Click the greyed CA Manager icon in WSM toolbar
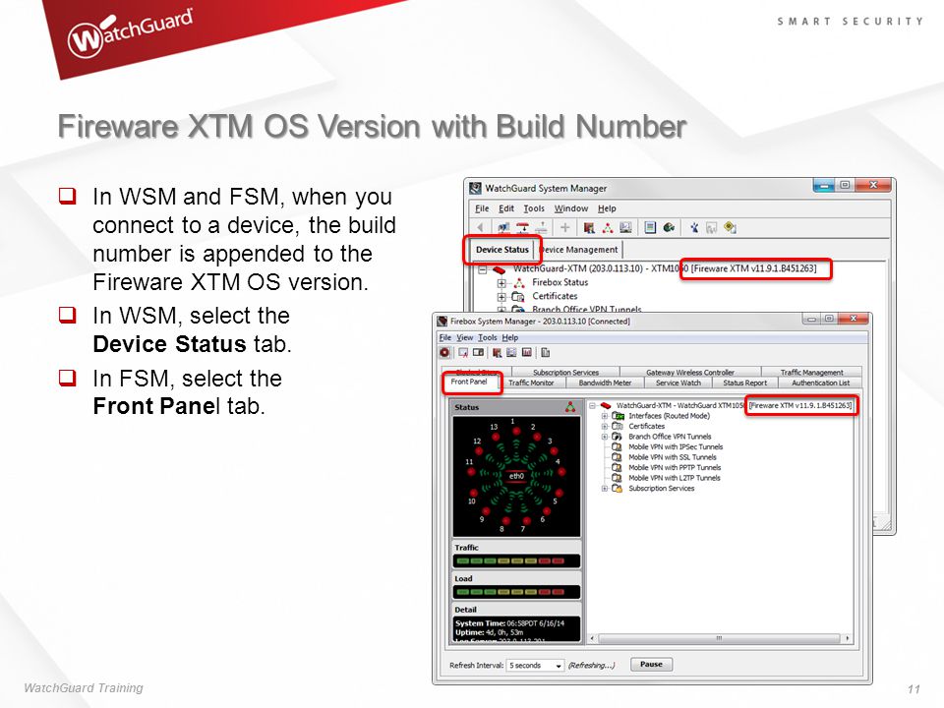Viewport: 944px width, 708px height. (712, 227)
